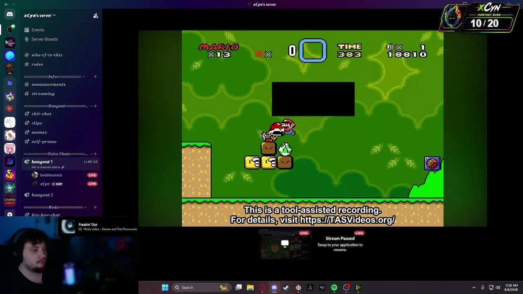Create channel in the Info category
The image size is (523, 294).
[x=95, y=76]
